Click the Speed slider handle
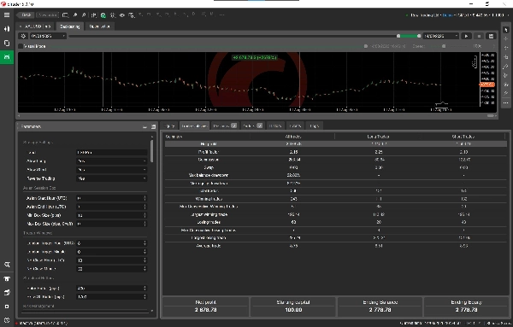Screen dimensions: 513x327 pos(444,46)
